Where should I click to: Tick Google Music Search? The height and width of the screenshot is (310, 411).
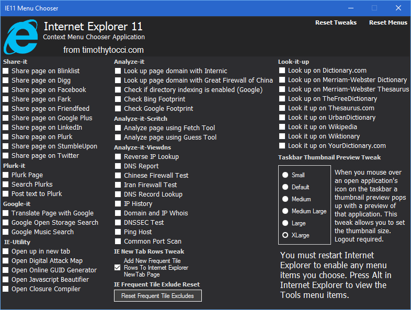pos(6,232)
